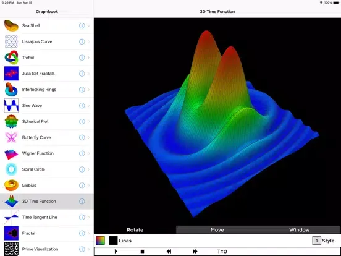Click the Julia Set Fractals thumbnail

[11, 74]
